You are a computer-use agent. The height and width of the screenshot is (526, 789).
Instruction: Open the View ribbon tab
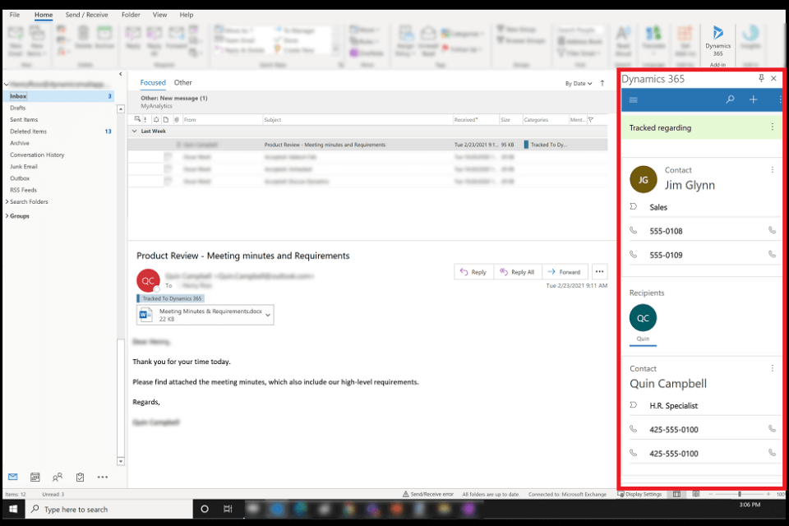coord(159,15)
